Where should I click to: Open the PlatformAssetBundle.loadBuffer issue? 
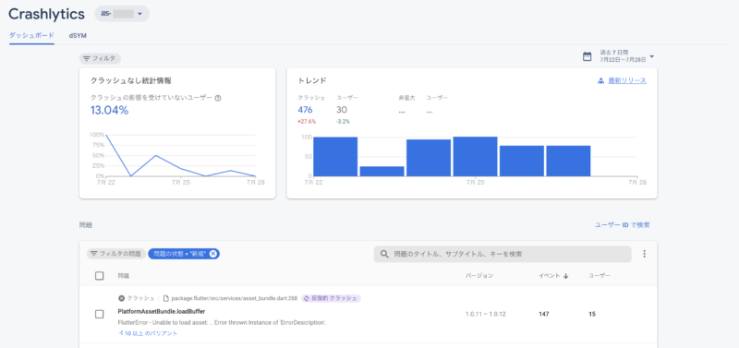[x=161, y=312]
